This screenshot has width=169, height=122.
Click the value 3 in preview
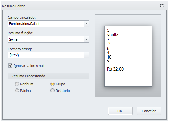(108, 62)
